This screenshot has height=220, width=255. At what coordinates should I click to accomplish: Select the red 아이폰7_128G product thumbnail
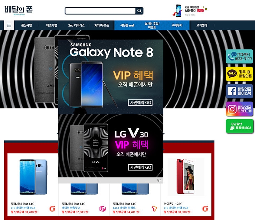186,177
